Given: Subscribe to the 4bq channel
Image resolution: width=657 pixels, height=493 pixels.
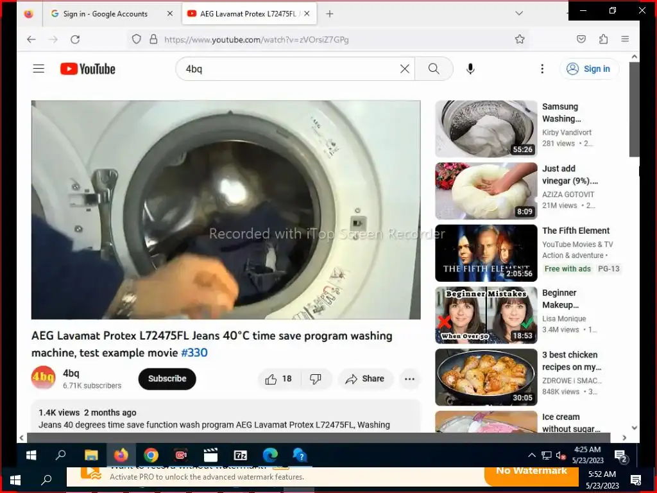Looking at the screenshot, I should pyautogui.click(x=167, y=379).
